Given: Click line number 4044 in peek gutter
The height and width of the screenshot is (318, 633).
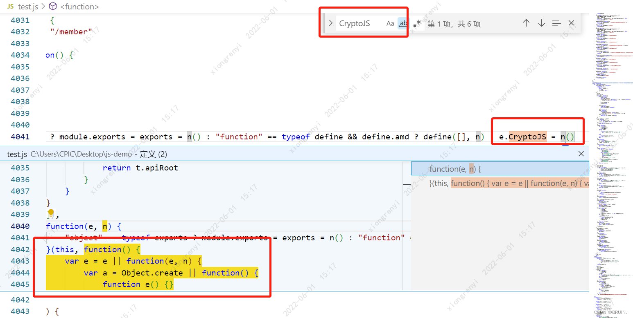Looking at the screenshot, I should (20, 273).
